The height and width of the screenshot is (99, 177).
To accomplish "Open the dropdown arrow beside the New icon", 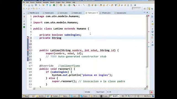I will (x=27, y=5).
